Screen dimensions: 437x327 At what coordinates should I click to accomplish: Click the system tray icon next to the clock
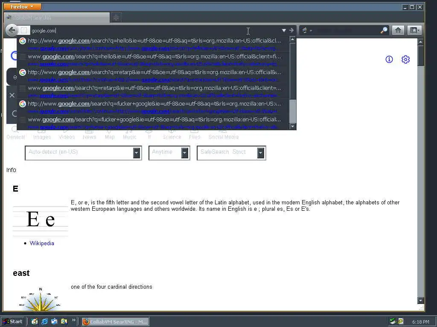(401, 321)
